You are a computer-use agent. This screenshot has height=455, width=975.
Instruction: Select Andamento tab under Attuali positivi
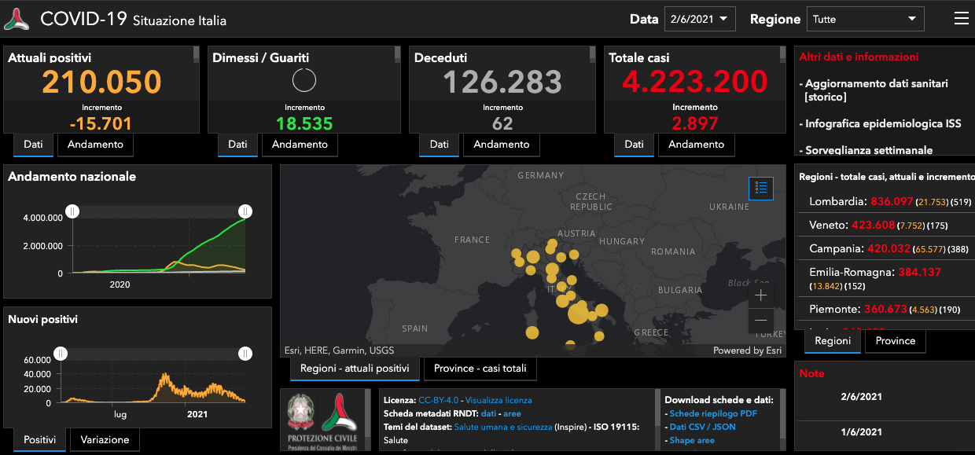click(95, 145)
